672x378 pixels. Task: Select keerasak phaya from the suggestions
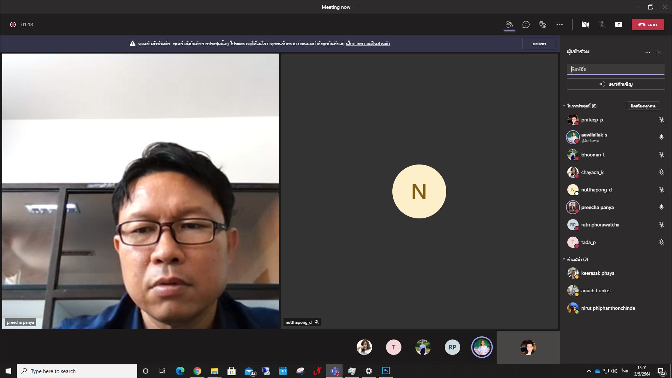(x=597, y=273)
